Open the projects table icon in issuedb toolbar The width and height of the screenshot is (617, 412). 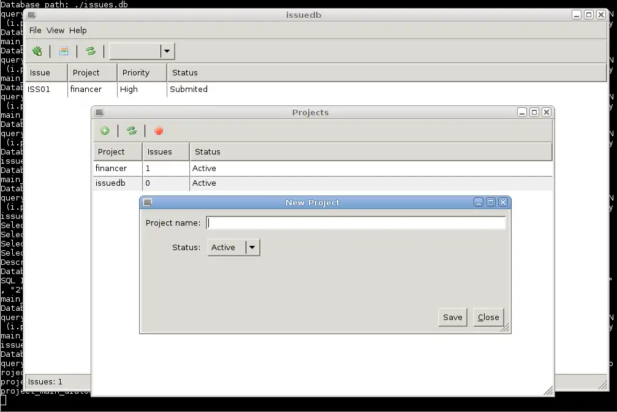tap(64, 51)
